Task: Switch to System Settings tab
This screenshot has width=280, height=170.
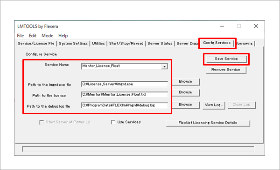Action: (73, 43)
